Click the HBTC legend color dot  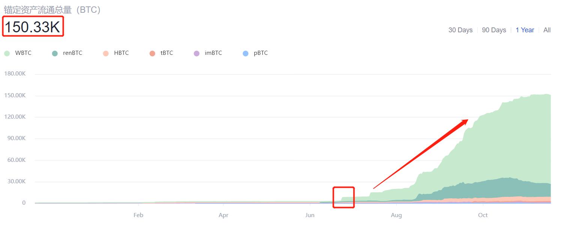106,53
